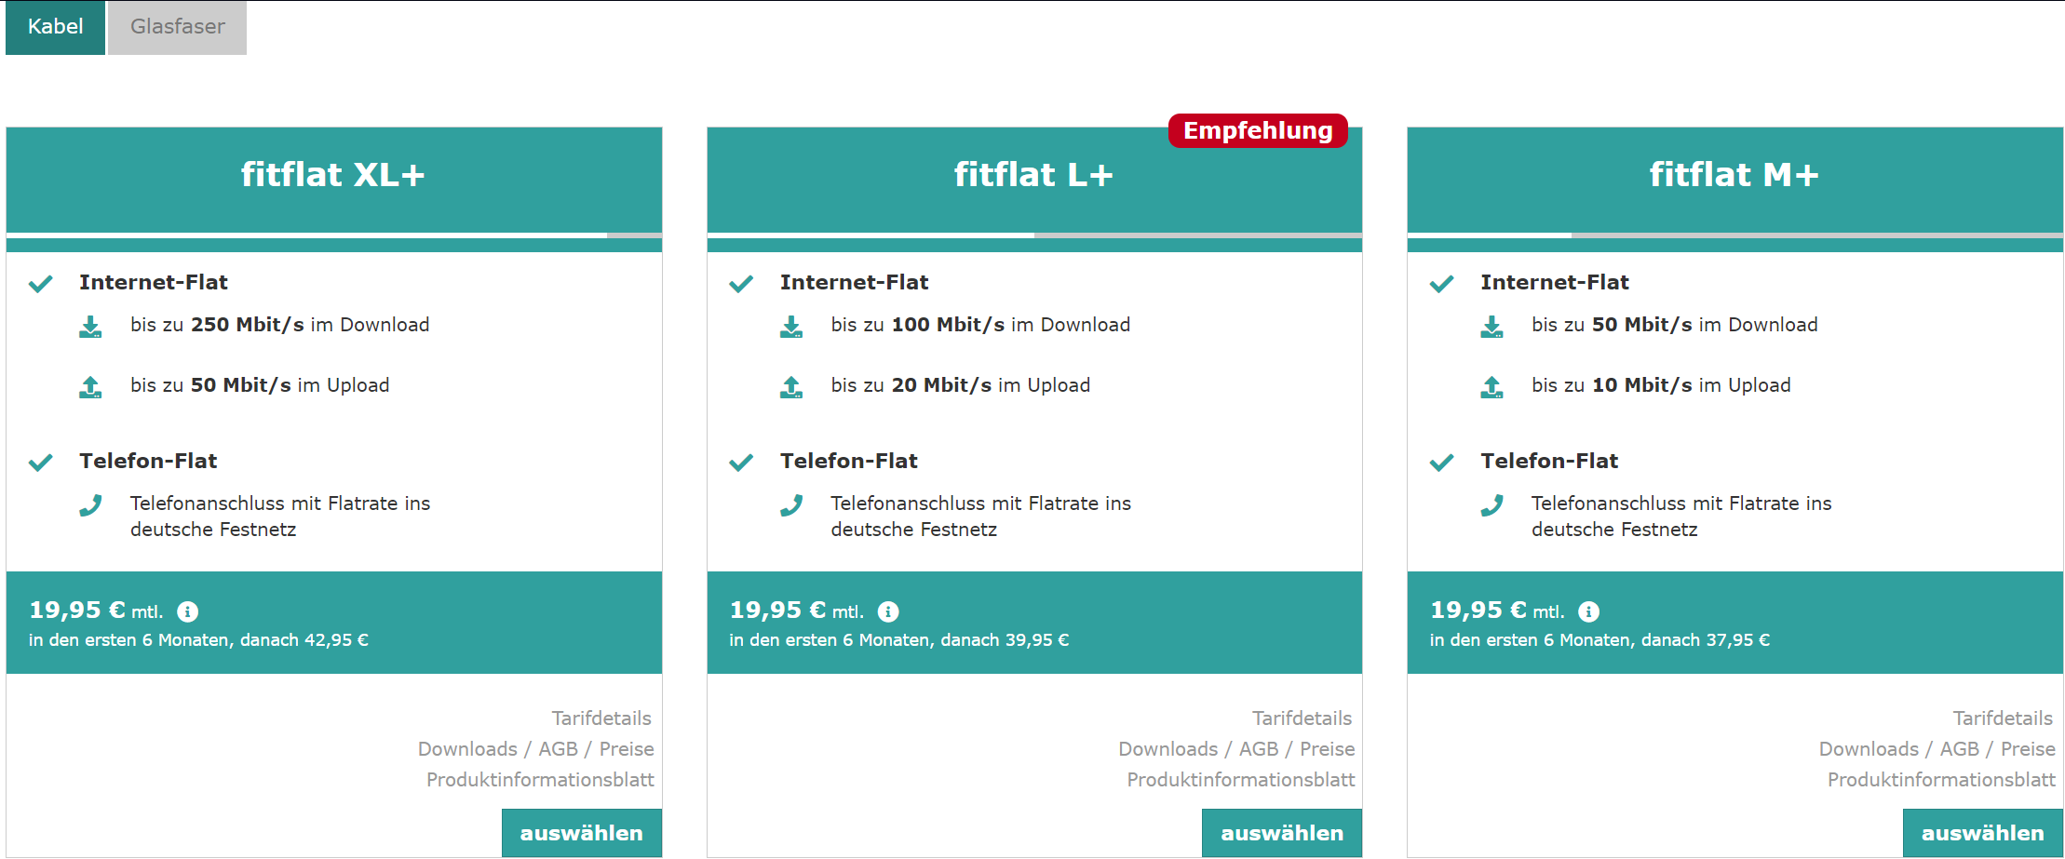The width and height of the screenshot is (2065, 859).
Task: Click phone handset icon in fitflat XL+ card
Action: (x=90, y=505)
